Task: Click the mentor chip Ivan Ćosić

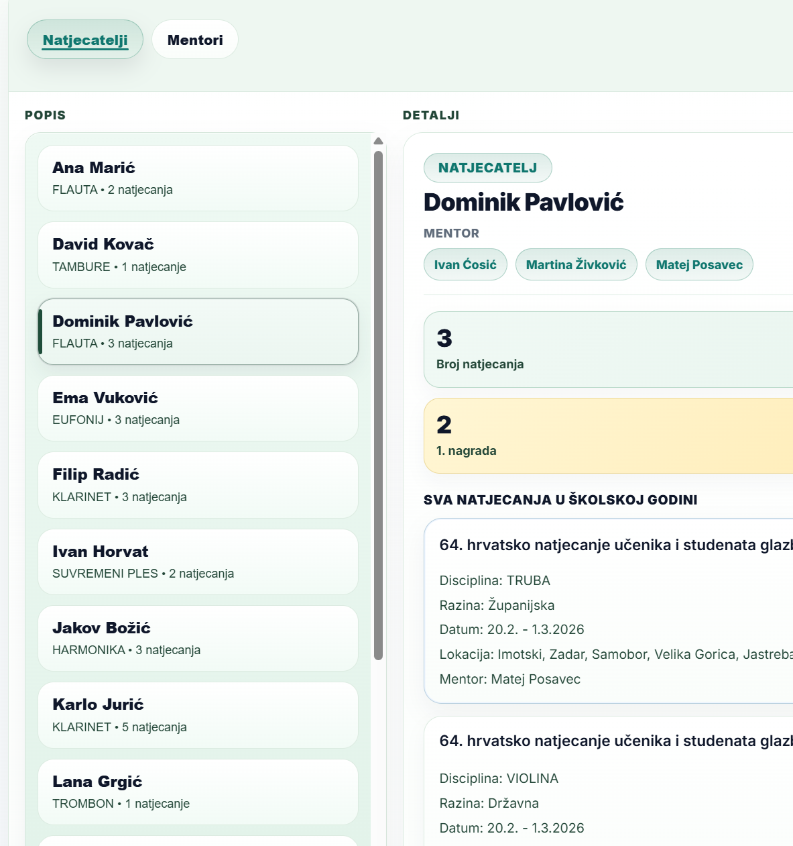Action: (465, 264)
